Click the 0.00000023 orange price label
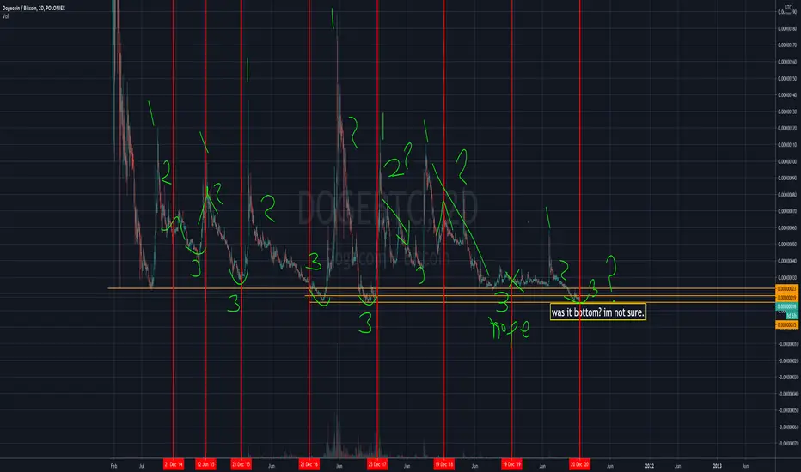This screenshot has height=472, width=801. (x=787, y=289)
